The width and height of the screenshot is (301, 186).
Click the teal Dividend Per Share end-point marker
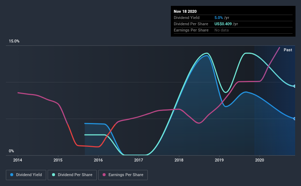294,86
